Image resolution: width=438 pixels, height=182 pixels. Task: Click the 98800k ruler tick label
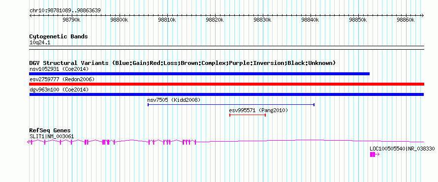click(x=119, y=20)
